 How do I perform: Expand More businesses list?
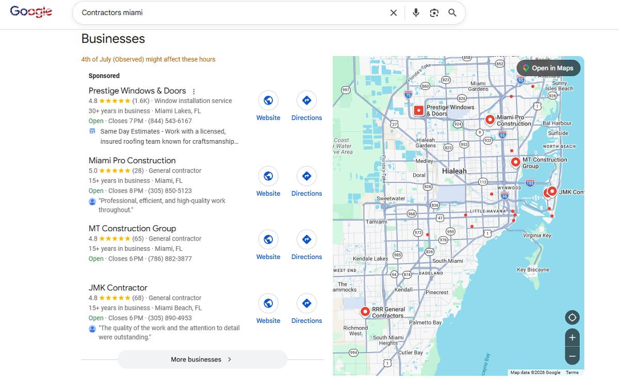tap(202, 359)
